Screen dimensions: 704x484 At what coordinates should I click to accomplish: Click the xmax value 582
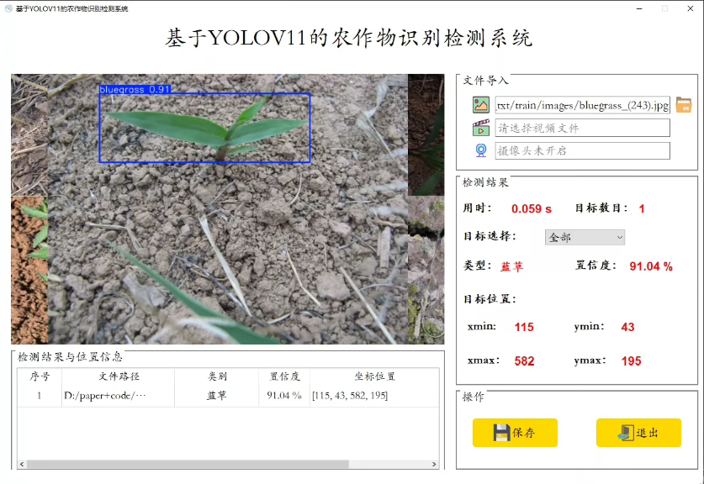(524, 361)
